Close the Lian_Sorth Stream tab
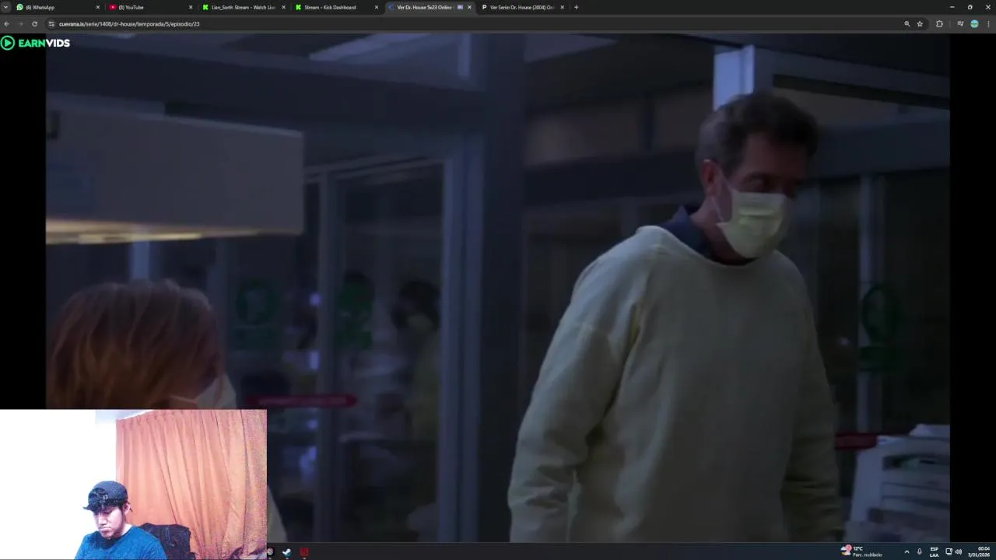Viewport: 996px width, 560px height. [x=283, y=7]
